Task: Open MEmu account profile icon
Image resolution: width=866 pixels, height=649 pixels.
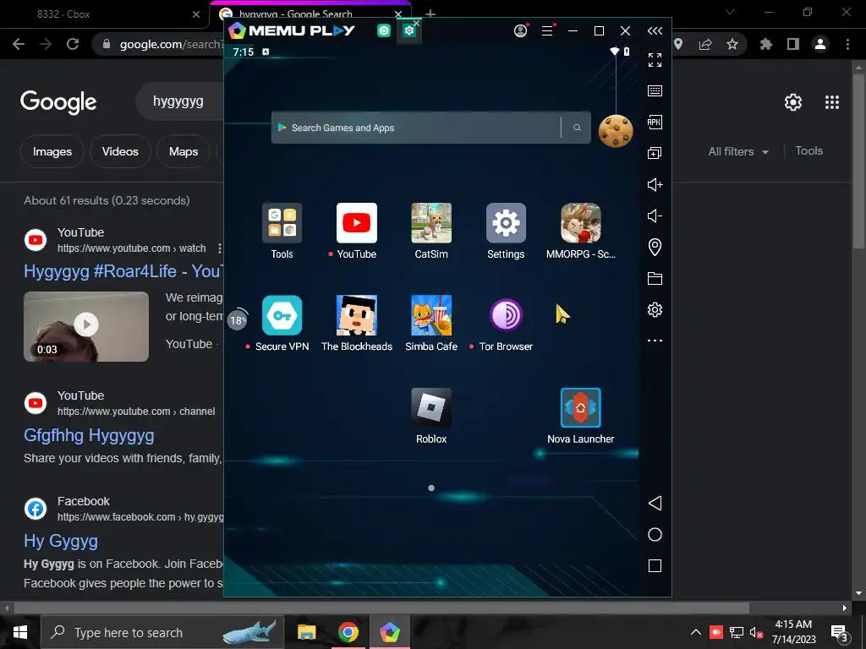Action: [x=521, y=31]
